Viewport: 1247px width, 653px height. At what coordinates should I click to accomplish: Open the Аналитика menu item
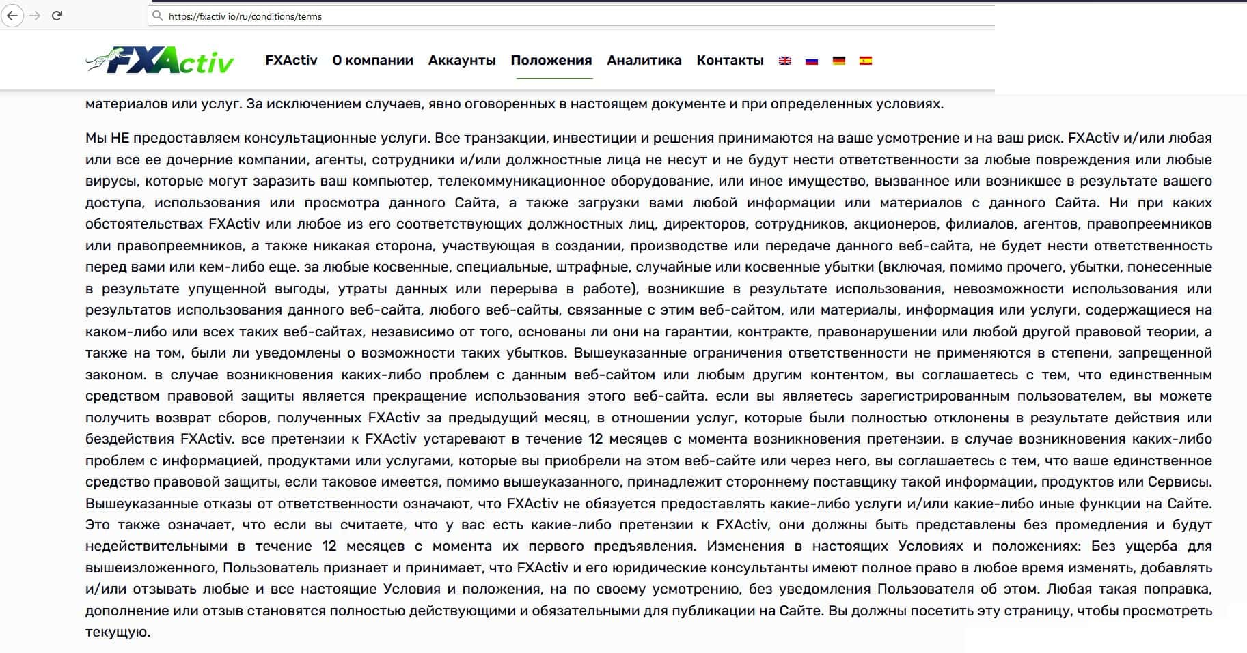[644, 60]
